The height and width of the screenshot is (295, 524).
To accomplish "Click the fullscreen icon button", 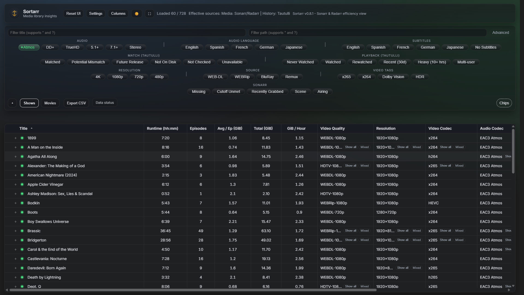I will pyautogui.click(x=150, y=14).
